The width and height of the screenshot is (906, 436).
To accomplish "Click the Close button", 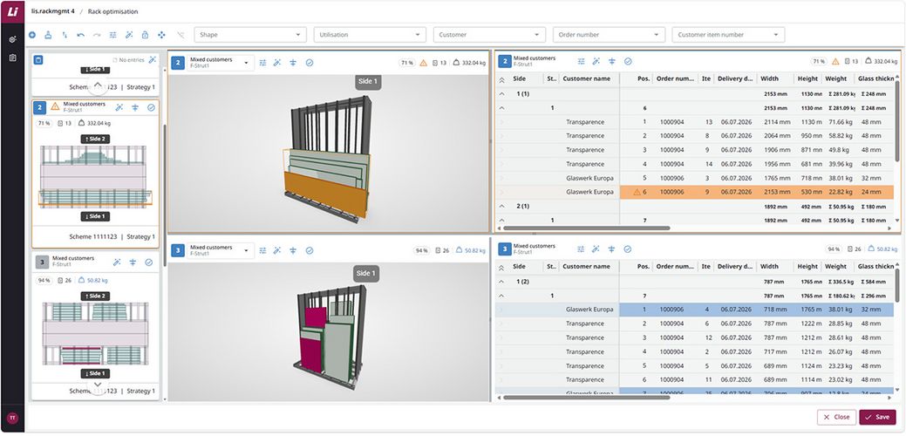I will [836, 417].
